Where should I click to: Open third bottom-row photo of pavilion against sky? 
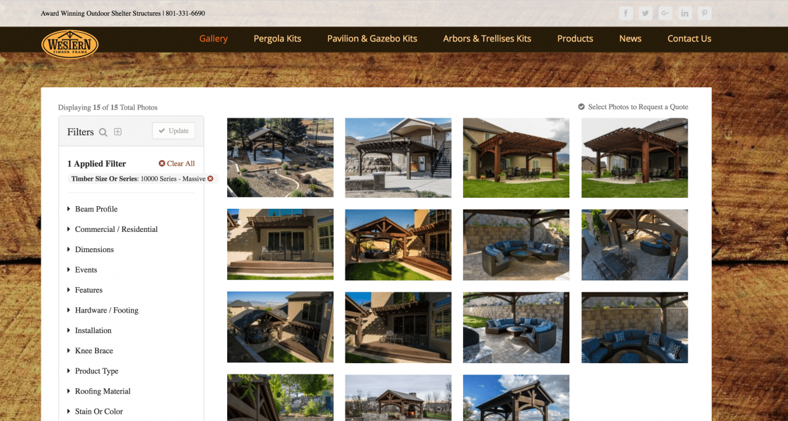tap(516, 398)
